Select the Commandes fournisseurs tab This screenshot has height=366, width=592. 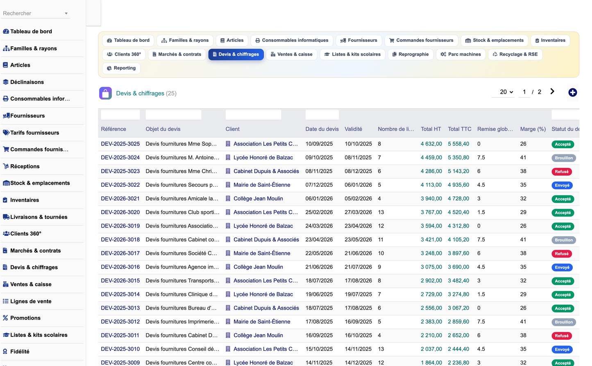click(421, 41)
